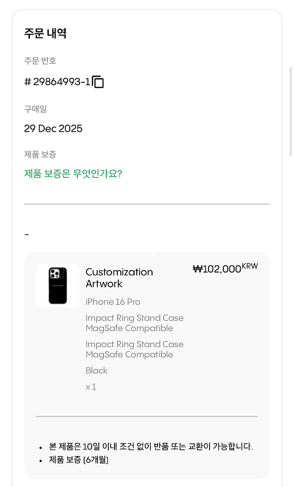Click the black phone case product thumbnail

click(x=58, y=285)
